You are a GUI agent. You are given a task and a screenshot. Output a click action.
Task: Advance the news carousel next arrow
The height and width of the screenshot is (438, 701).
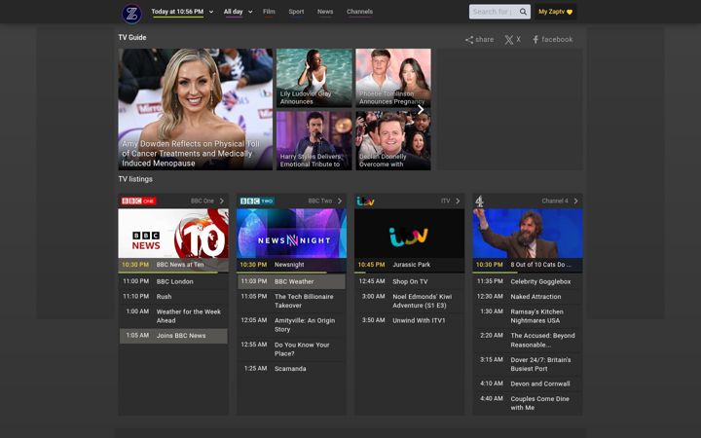pos(421,109)
